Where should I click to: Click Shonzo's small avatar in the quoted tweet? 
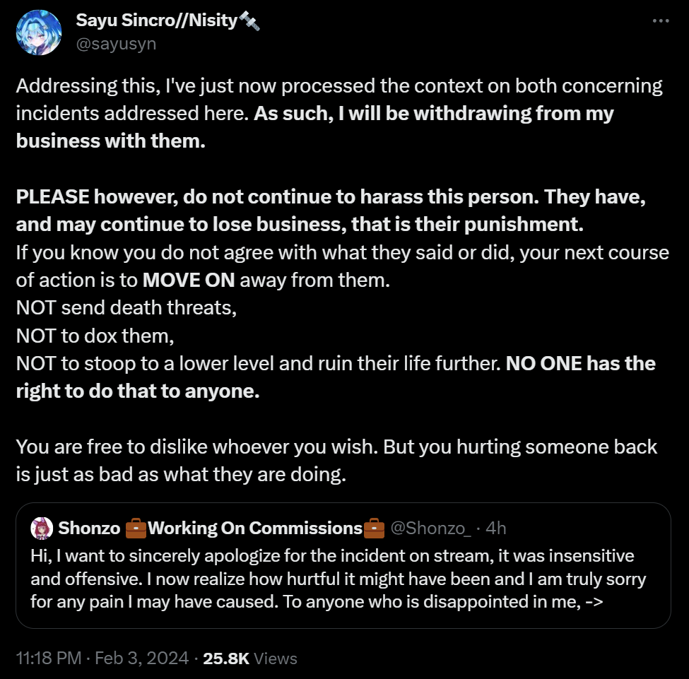(x=42, y=528)
